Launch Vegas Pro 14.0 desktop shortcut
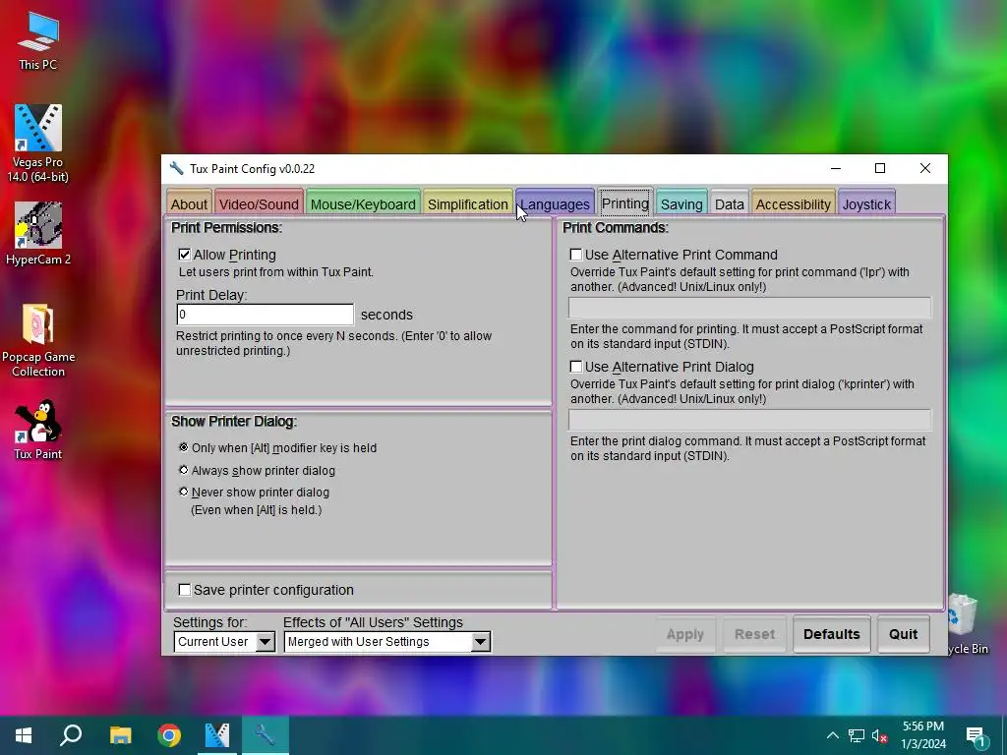Viewport: 1007px width, 755px height. coord(38,144)
